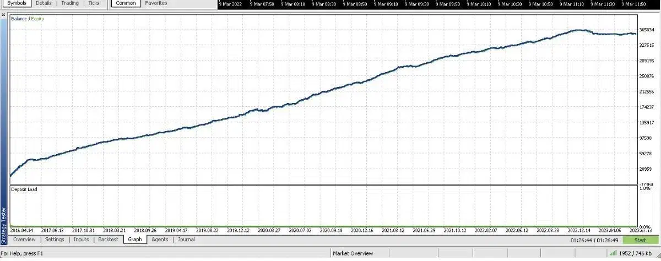This screenshot has width=661, height=261.
Task: Click the 2023.04.05 date label
Action: pyautogui.click(x=609, y=231)
